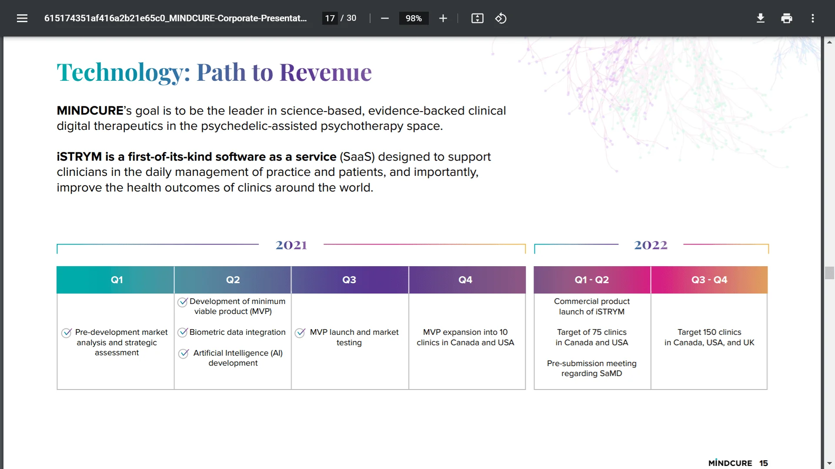The width and height of the screenshot is (835, 469).
Task: Click 'iSTRYM is a first-of-its-kind software' paragraph
Action: [274, 172]
